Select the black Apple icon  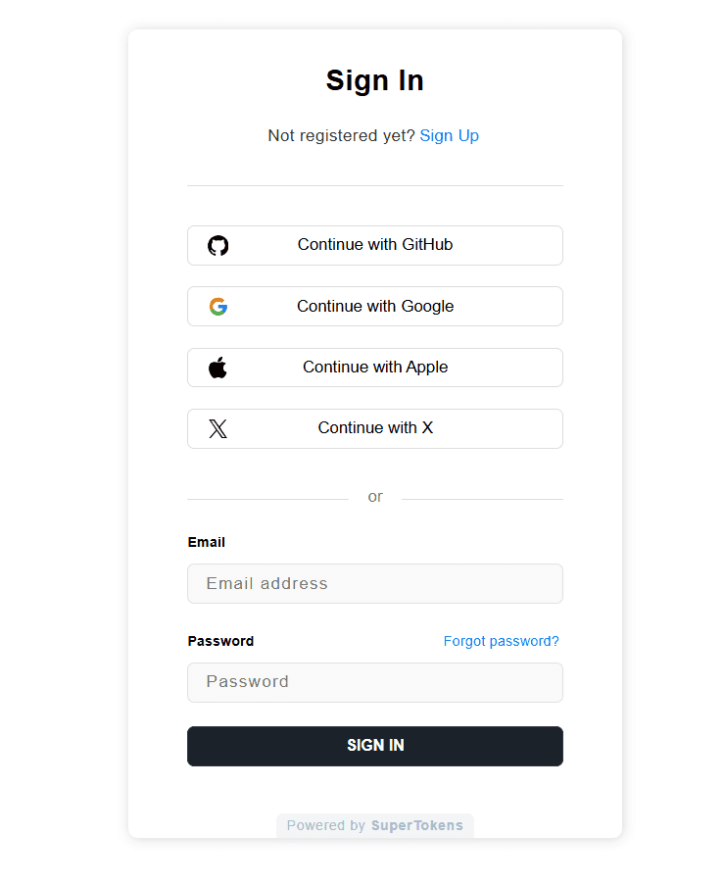[x=218, y=368]
